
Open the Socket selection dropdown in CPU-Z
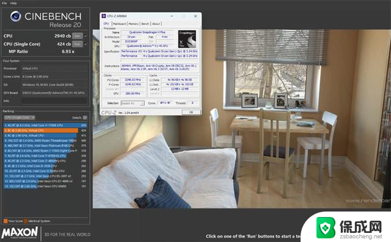[133, 103]
